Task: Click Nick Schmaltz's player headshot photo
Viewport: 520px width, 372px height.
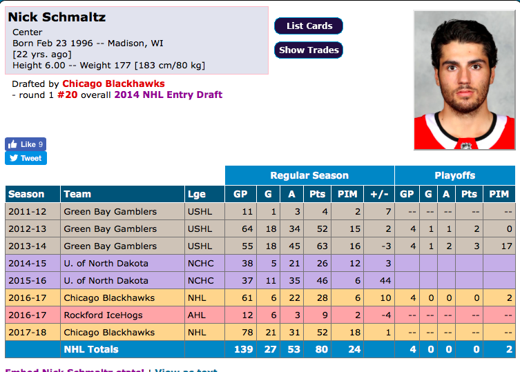Action: point(464,80)
